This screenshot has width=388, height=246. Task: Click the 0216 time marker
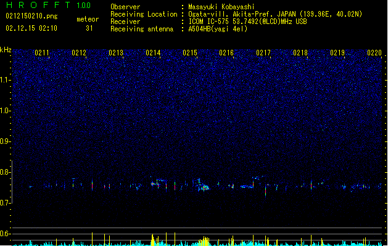click(x=226, y=53)
